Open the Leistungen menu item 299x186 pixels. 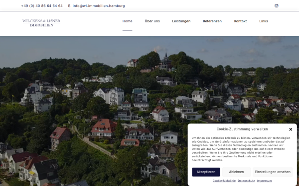coord(181,21)
